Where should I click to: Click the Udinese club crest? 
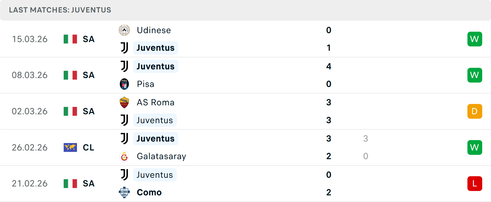click(x=124, y=30)
